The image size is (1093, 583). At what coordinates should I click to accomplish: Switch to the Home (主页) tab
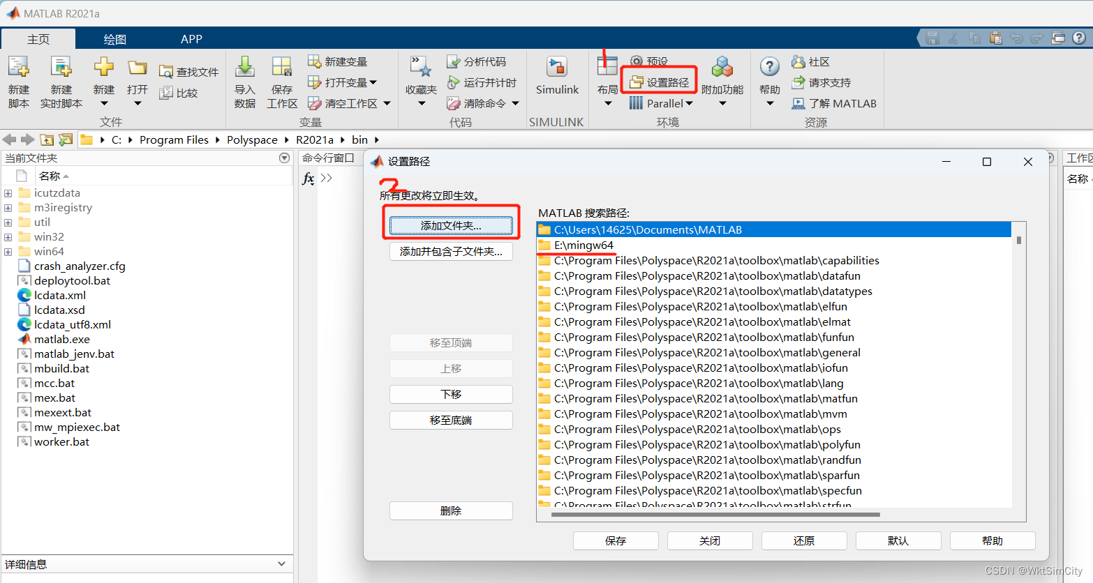click(x=38, y=39)
